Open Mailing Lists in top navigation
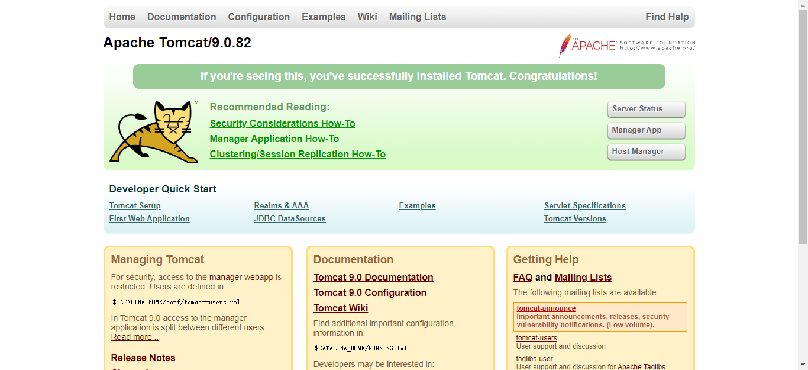 coord(418,17)
